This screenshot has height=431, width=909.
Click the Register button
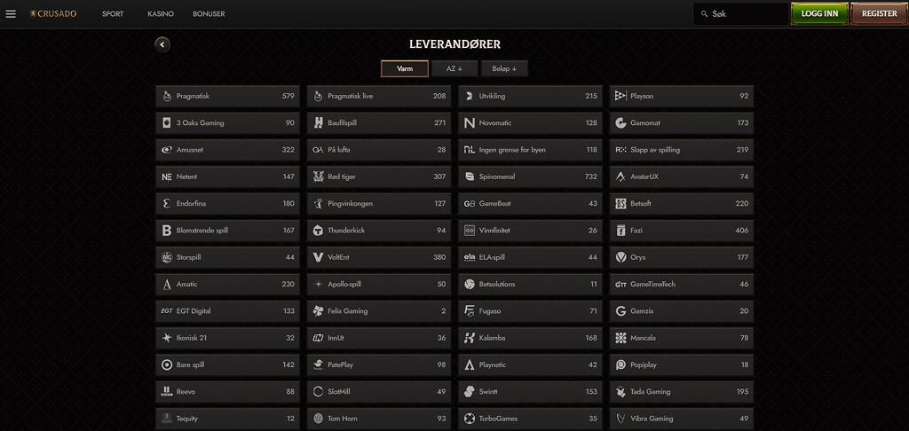(x=880, y=14)
